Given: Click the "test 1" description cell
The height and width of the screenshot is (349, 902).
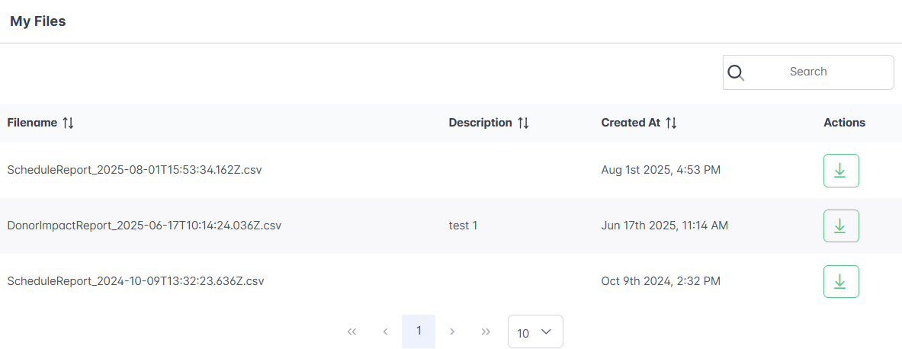Looking at the screenshot, I should click(x=463, y=226).
